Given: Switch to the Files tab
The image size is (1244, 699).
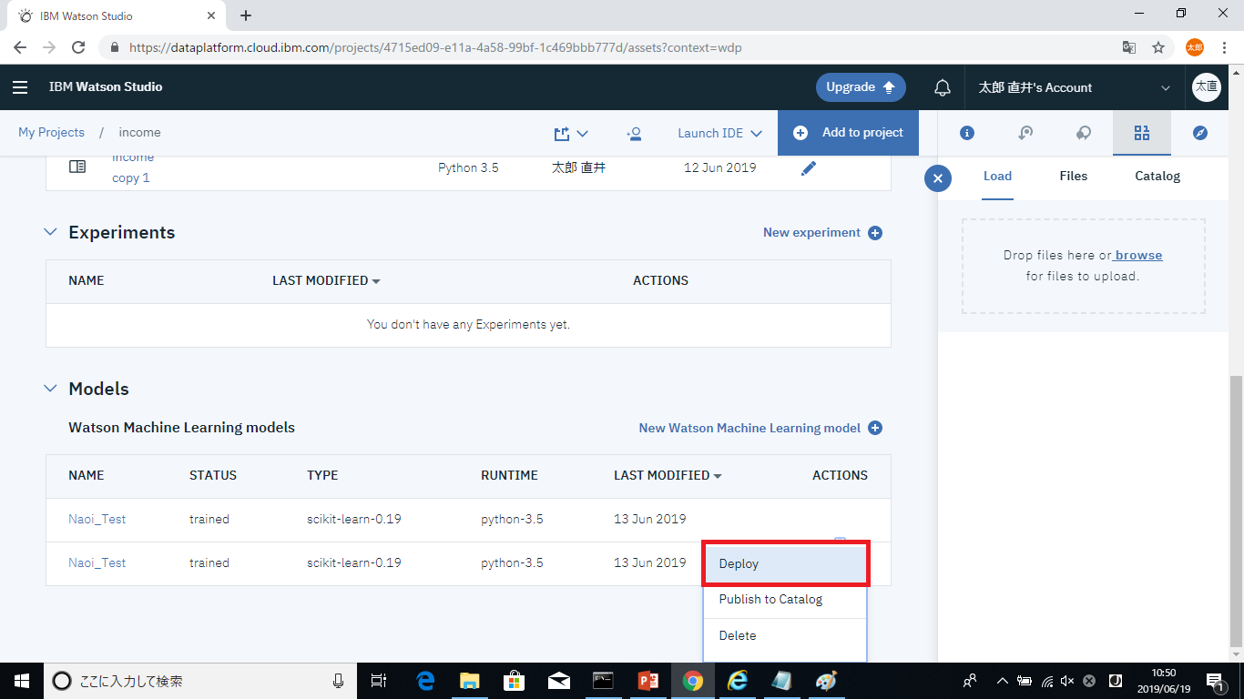Looking at the screenshot, I should pyautogui.click(x=1073, y=176).
